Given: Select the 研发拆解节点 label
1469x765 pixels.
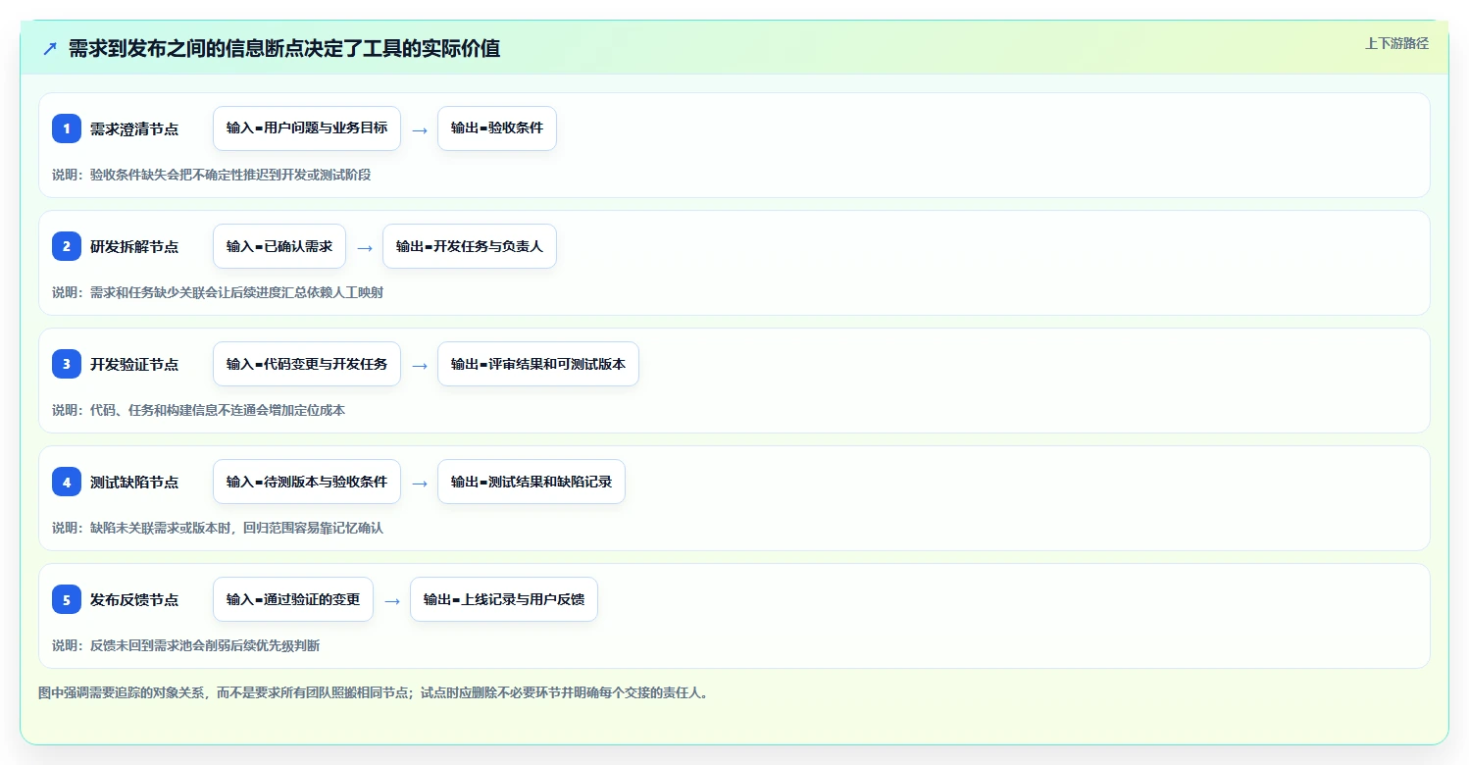Looking at the screenshot, I should point(134,246).
